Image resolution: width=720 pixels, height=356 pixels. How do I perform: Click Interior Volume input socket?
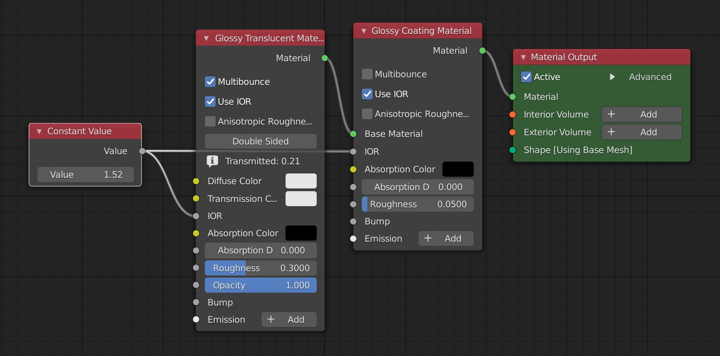512,114
